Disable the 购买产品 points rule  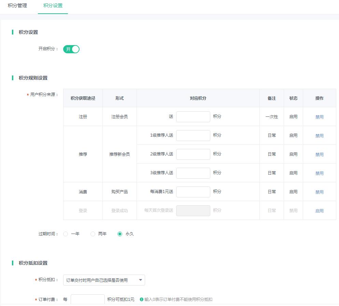pos(319,192)
